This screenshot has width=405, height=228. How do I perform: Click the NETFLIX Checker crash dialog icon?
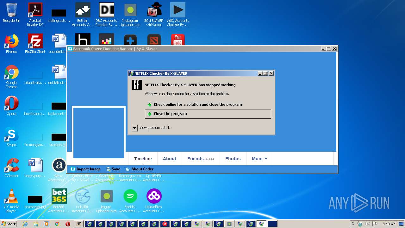pos(137,85)
